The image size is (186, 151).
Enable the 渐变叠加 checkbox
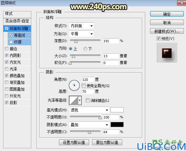pos(7,82)
